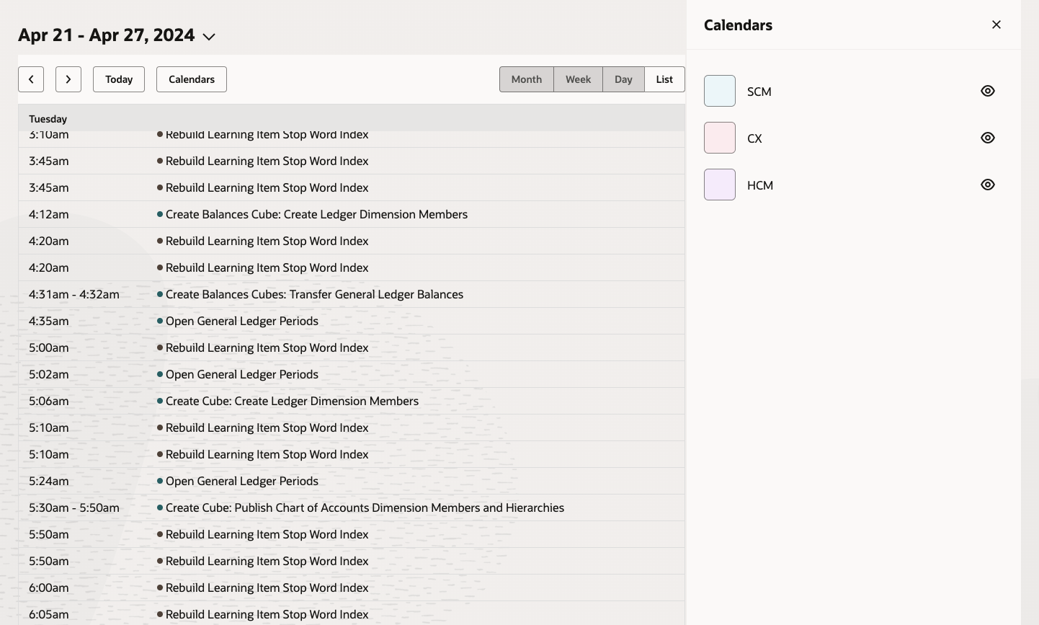Hide the HCM calendar events
The image size is (1039, 625).
[x=988, y=185]
